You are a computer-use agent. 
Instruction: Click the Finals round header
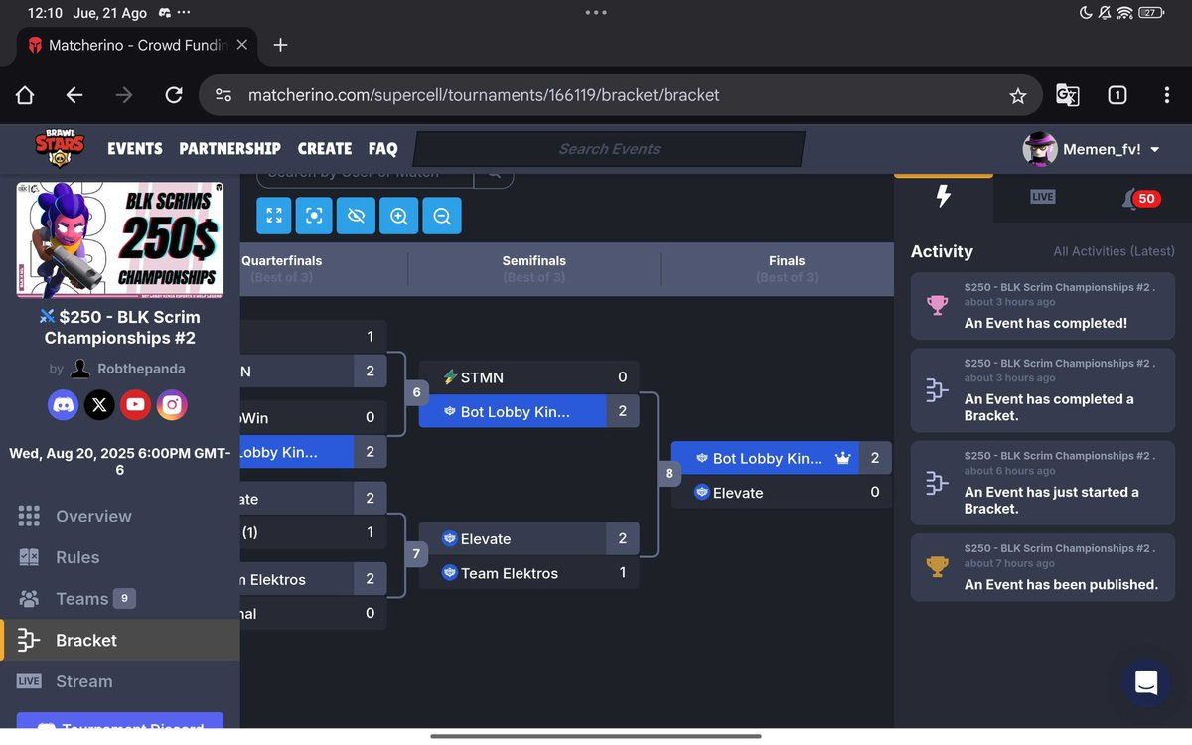pos(787,268)
